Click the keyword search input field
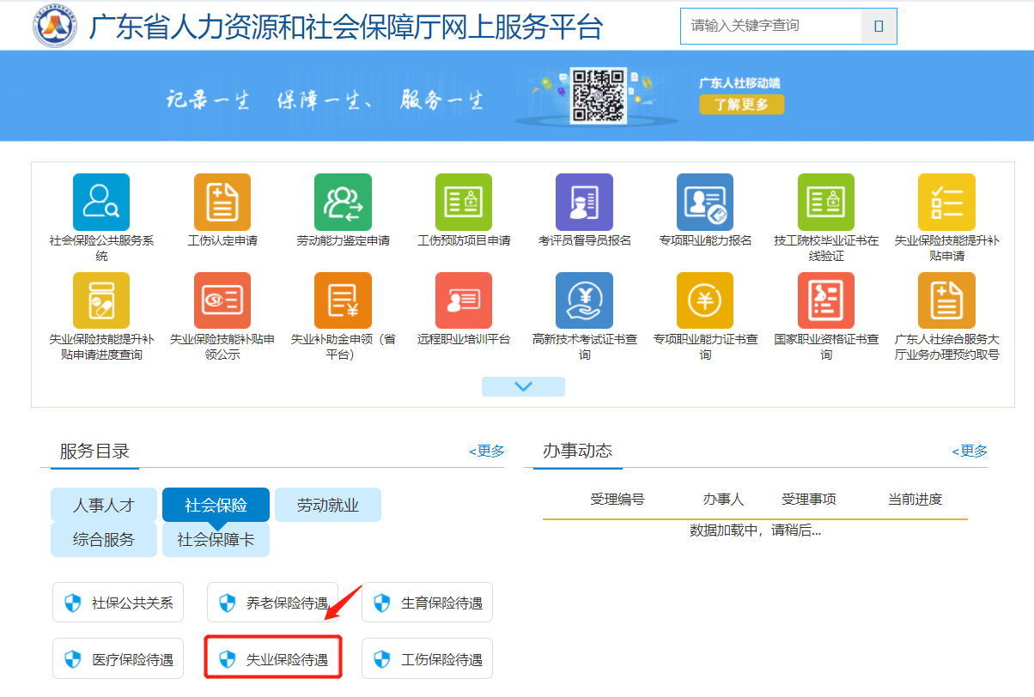Screen dimensions: 1034x697 (770, 26)
